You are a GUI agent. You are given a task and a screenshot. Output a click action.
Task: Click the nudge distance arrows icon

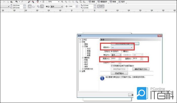click(x=67, y=7)
